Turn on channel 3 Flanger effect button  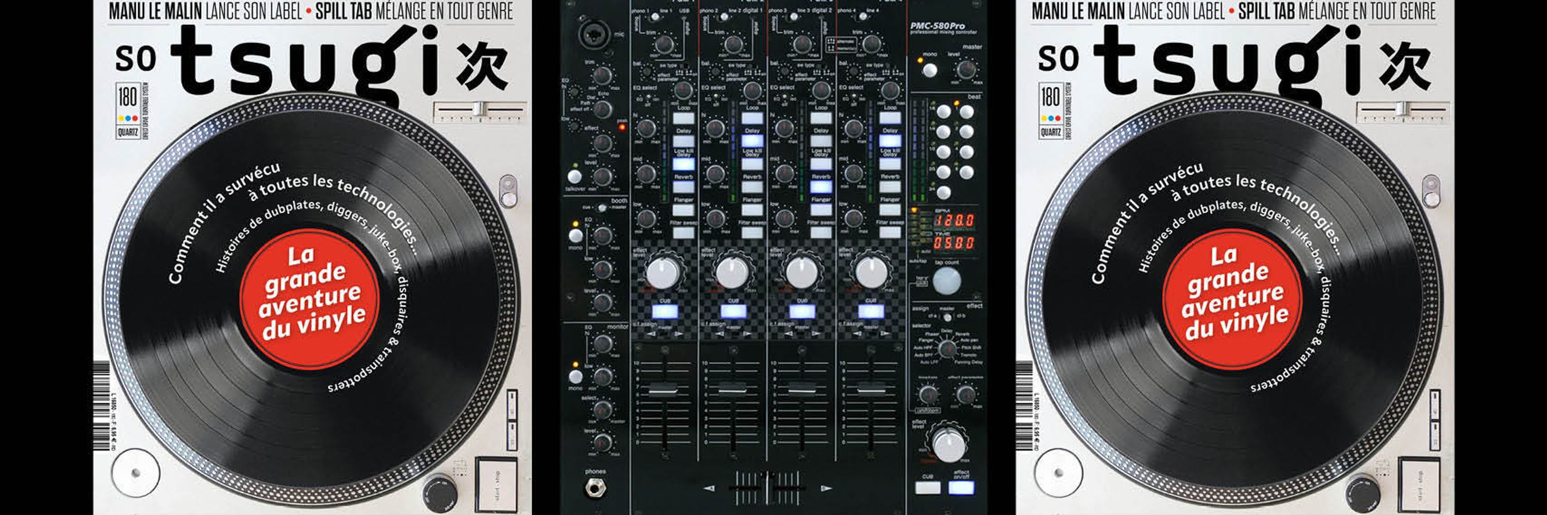[x=820, y=210]
